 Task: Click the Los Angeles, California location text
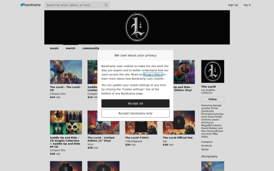click(208, 92)
